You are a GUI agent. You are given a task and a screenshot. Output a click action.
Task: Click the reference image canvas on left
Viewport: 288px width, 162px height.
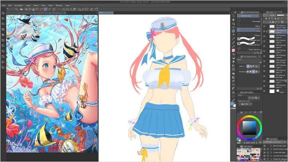(52, 84)
